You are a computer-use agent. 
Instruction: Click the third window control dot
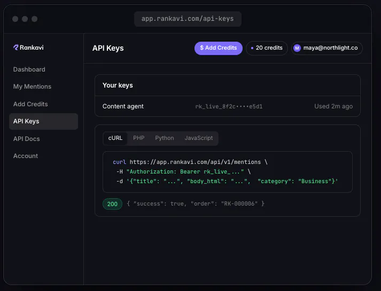pos(35,19)
